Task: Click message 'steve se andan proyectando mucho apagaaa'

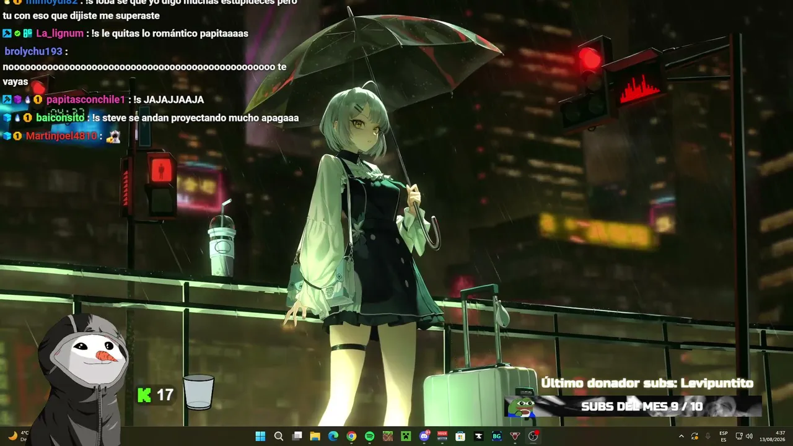Action: (201, 118)
